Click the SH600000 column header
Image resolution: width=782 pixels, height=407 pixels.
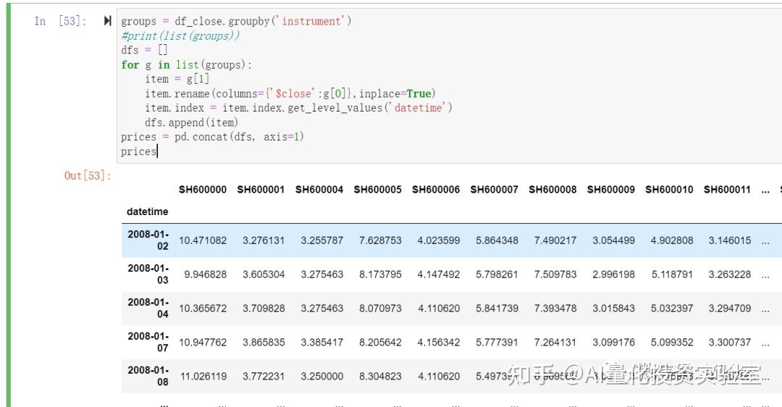(x=203, y=190)
